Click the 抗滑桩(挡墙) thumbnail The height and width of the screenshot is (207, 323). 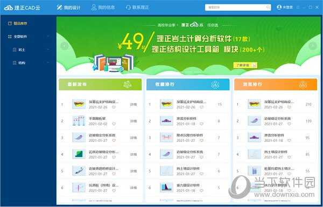pyautogui.click(x=79, y=188)
